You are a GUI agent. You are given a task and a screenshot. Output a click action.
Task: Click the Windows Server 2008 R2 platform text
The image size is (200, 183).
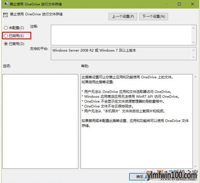coord(94,50)
